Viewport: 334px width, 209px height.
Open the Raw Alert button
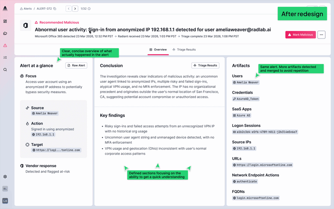(x=76, y=66)
